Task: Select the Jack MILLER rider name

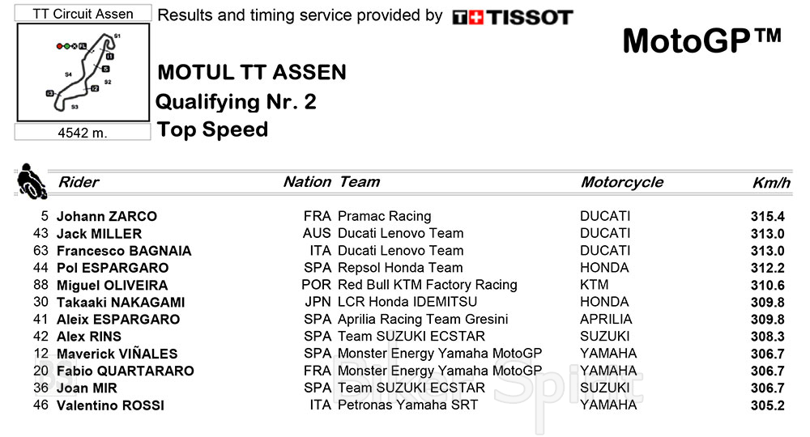Action: click(x=99, y=234)
